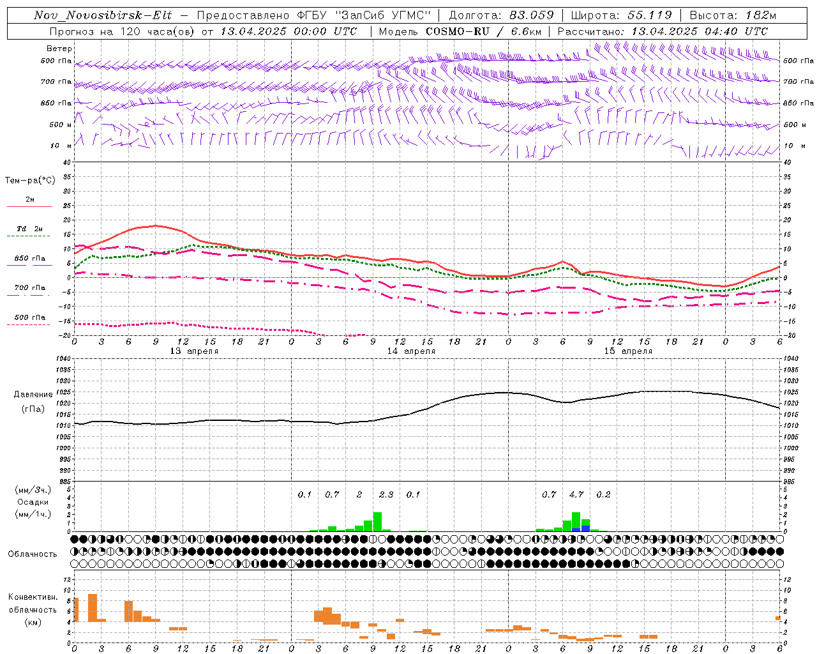The width and height of the screenshot is (817, 654).
Task: Click the 15 апреля date label
Action: pyautogui.click(x=628, y=351)
